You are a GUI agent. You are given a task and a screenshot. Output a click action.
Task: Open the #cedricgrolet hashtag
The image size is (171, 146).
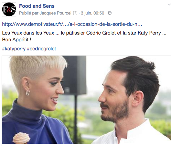(x=41, y=49)
